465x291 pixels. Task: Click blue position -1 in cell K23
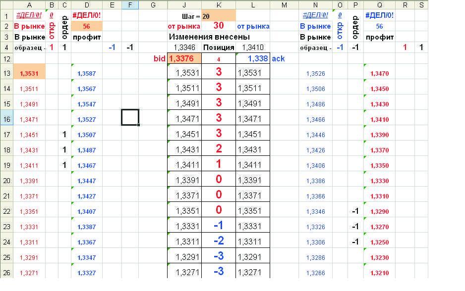tap(219, 225)
